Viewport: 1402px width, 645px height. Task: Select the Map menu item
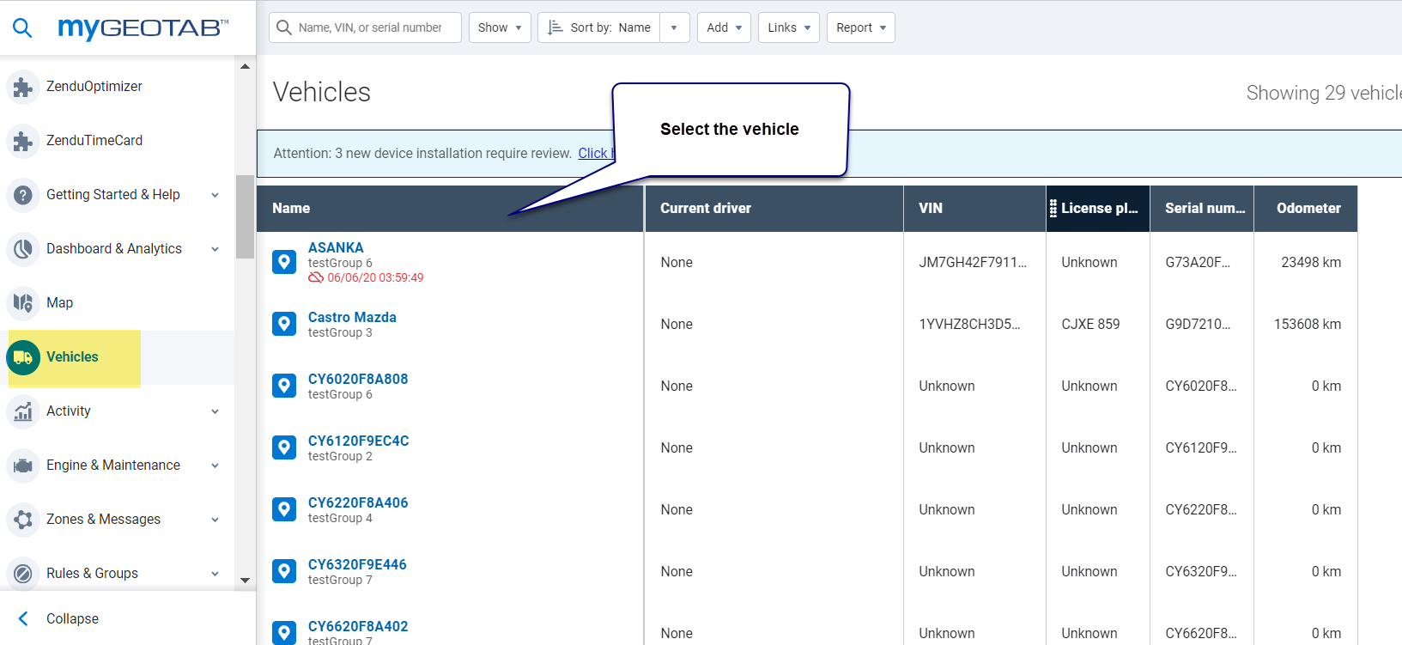117,303
